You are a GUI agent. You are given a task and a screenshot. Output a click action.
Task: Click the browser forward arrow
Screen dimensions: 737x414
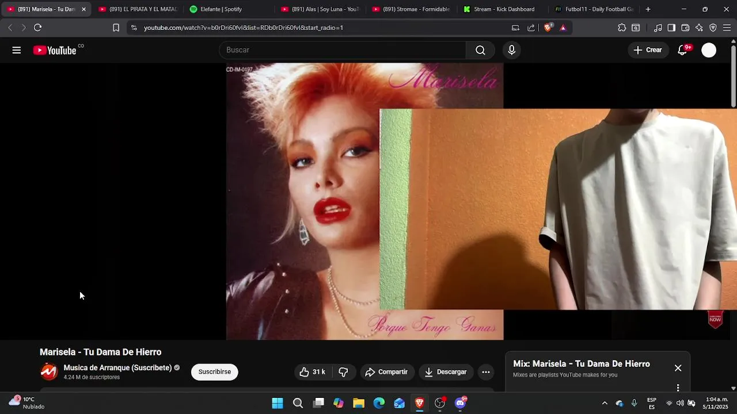24,28
